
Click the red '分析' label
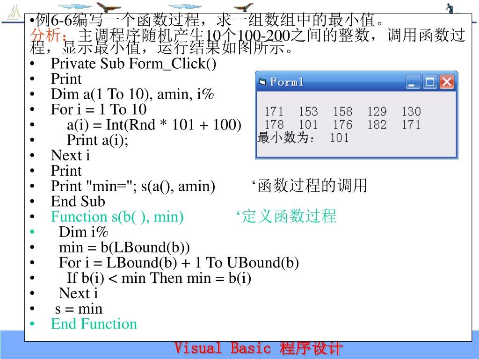(45, 35)
